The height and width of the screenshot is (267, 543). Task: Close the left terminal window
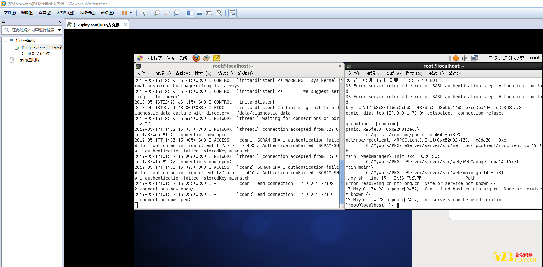point(340,66)
